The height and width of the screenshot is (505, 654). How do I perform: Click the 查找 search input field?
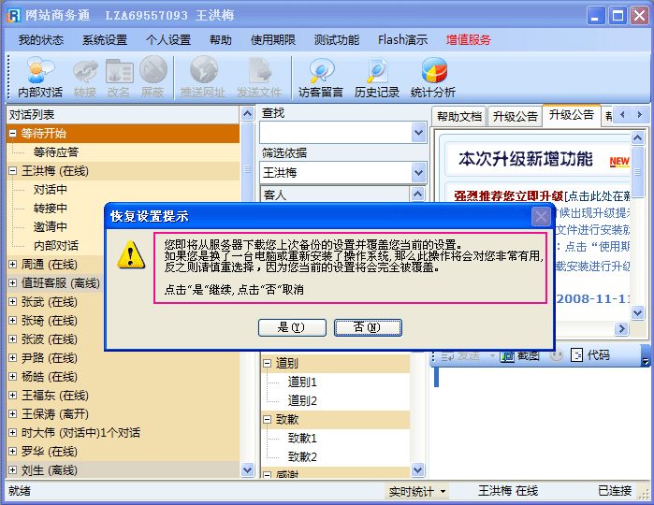coord(334,133)
